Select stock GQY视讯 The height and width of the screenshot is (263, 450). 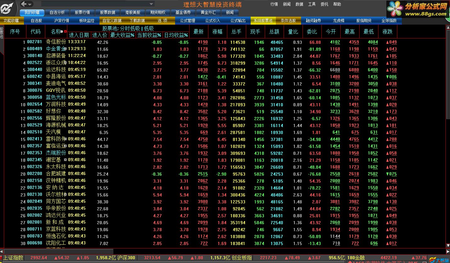(x=56, y=91)
